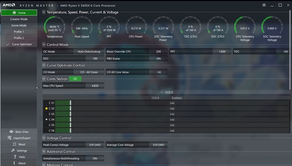
Task: Toggle the green OC button in Cores Section
Action: point(75,79)
